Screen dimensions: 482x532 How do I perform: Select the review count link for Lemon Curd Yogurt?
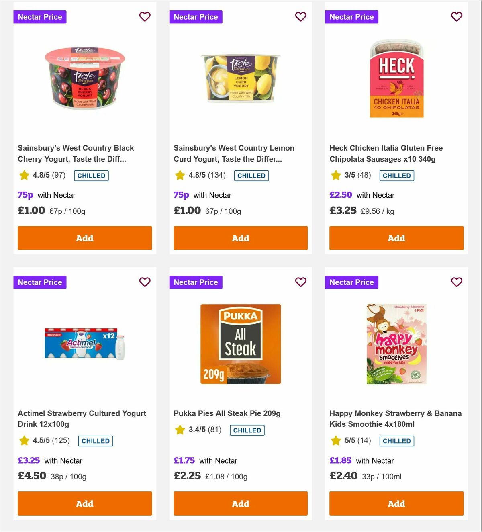pos(217,175)
